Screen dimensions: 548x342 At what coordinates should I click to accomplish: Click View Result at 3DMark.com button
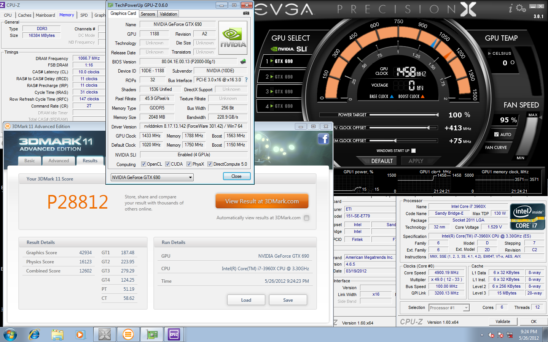click(x=262, y=201)
